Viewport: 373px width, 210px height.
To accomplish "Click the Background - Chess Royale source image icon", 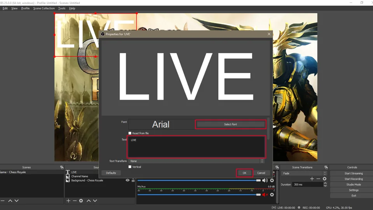I will [68, 180].
